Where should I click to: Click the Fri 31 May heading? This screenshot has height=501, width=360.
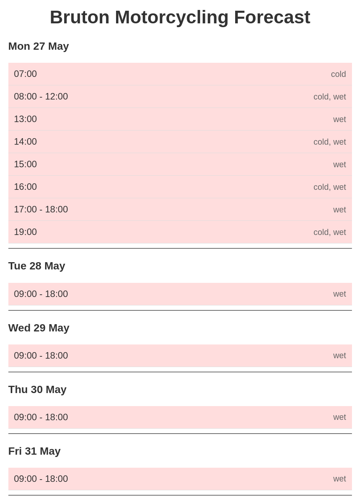pyautogui.click(x=34, y=451)
